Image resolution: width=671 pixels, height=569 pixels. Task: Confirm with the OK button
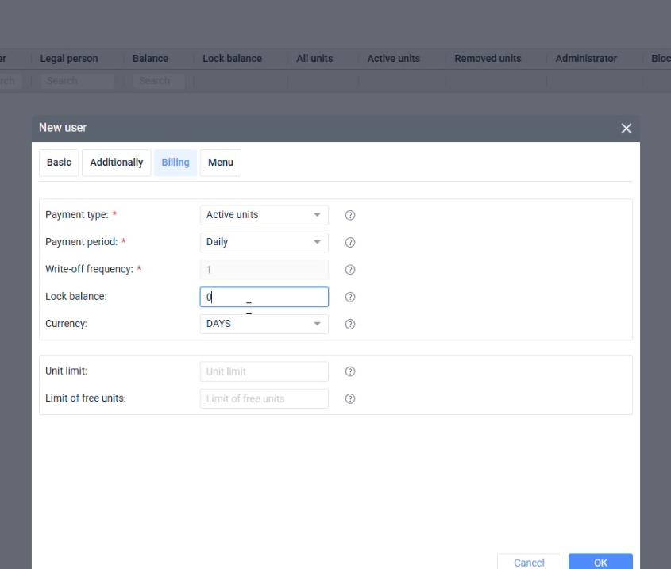pyautogui.click(x=600, y=562)
